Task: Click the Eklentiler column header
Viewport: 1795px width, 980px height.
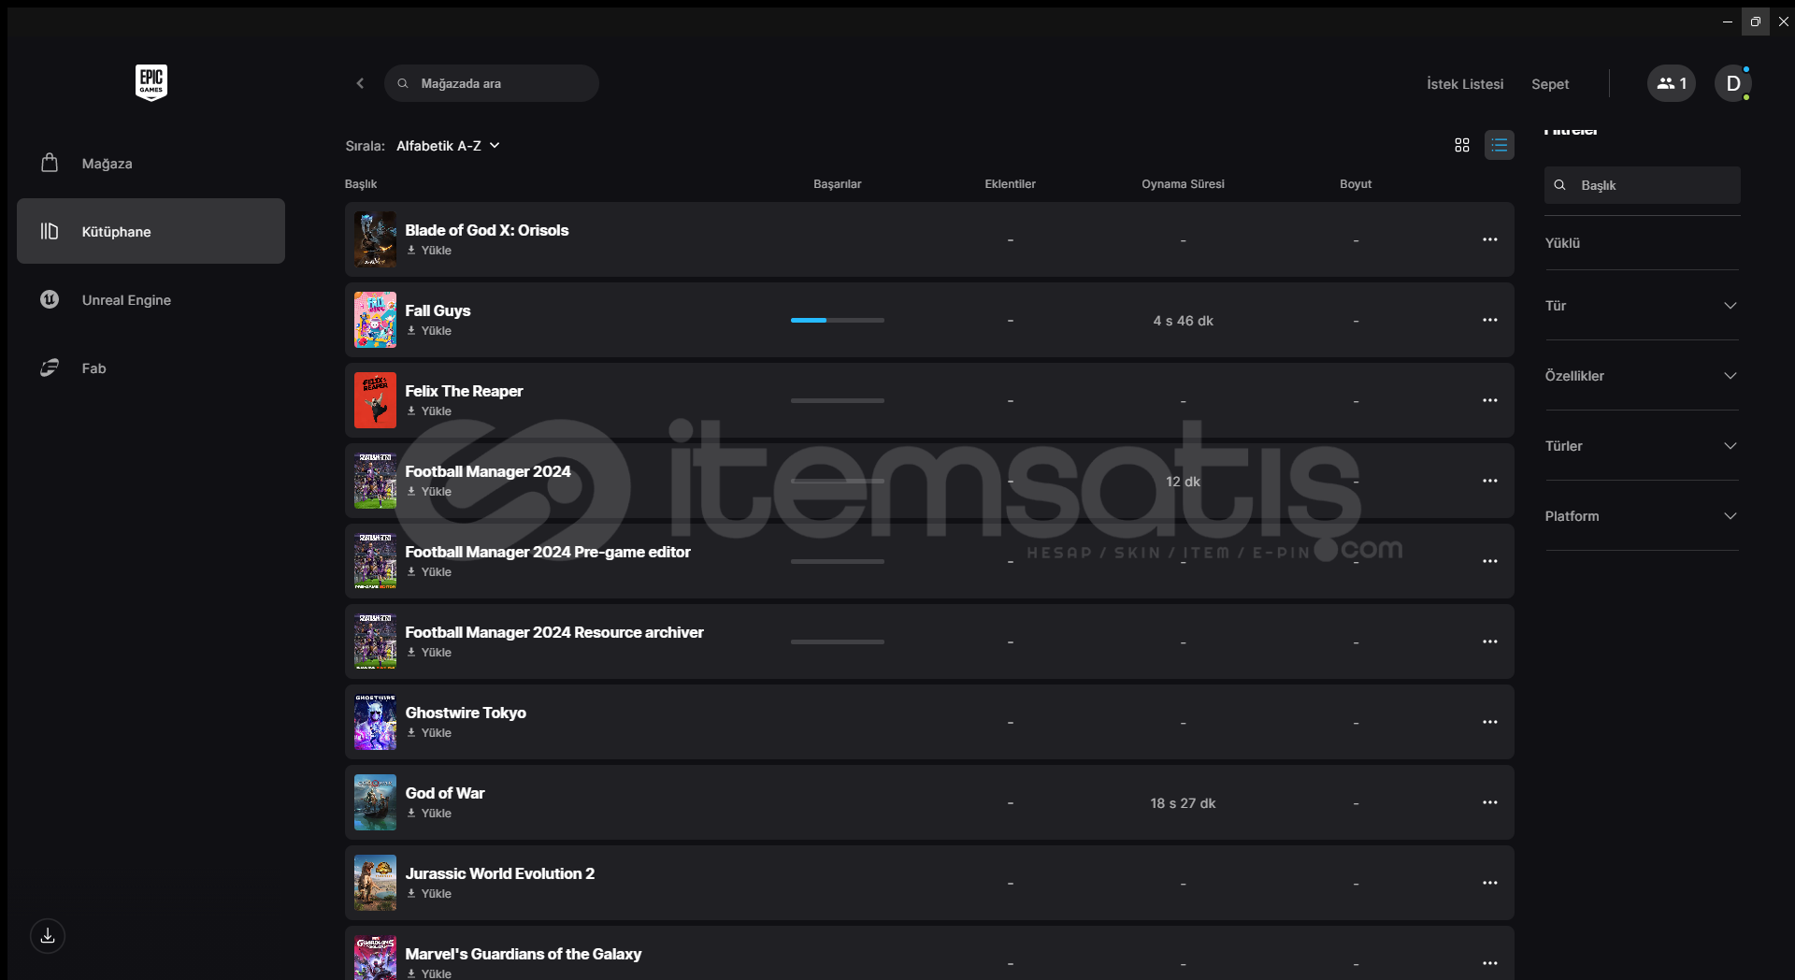Action: click(x=1010, y=184)
